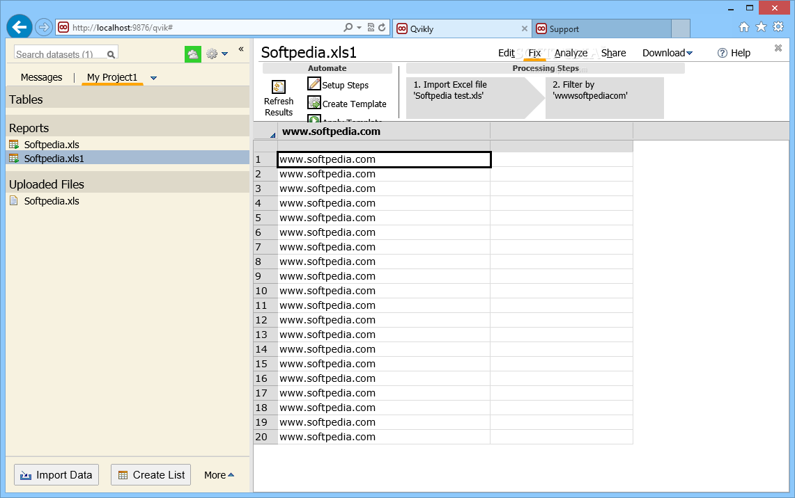Click the empty new tab button
Screen dimensions: 795x498
tap(681, 29)
